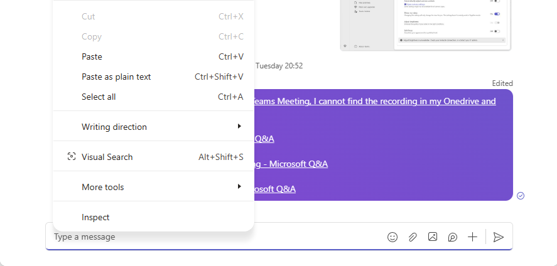Open more actions with the plus icon
This screenshot has width=557, height=266.
(472, 237)
